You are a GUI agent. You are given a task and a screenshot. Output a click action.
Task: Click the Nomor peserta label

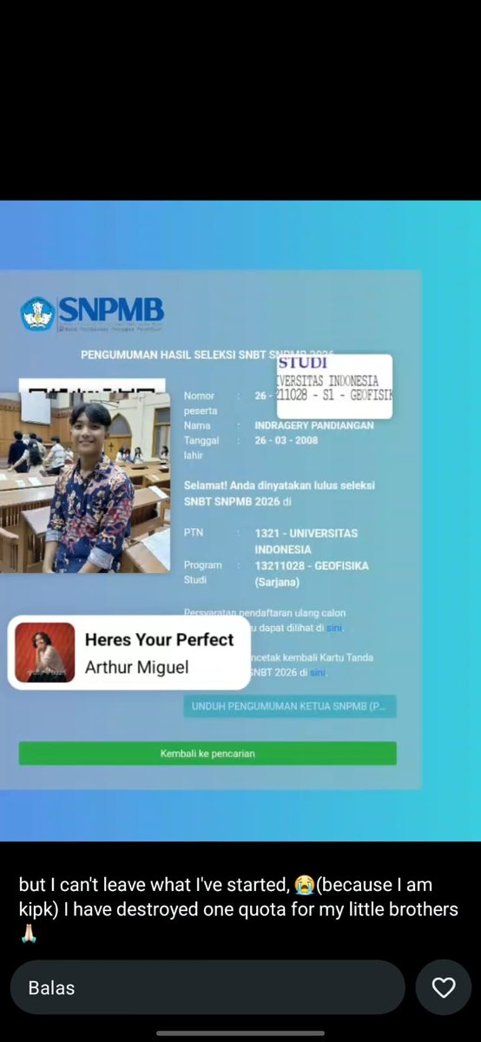point(201,403)
